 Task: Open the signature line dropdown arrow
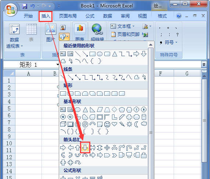tap(150, 26)
